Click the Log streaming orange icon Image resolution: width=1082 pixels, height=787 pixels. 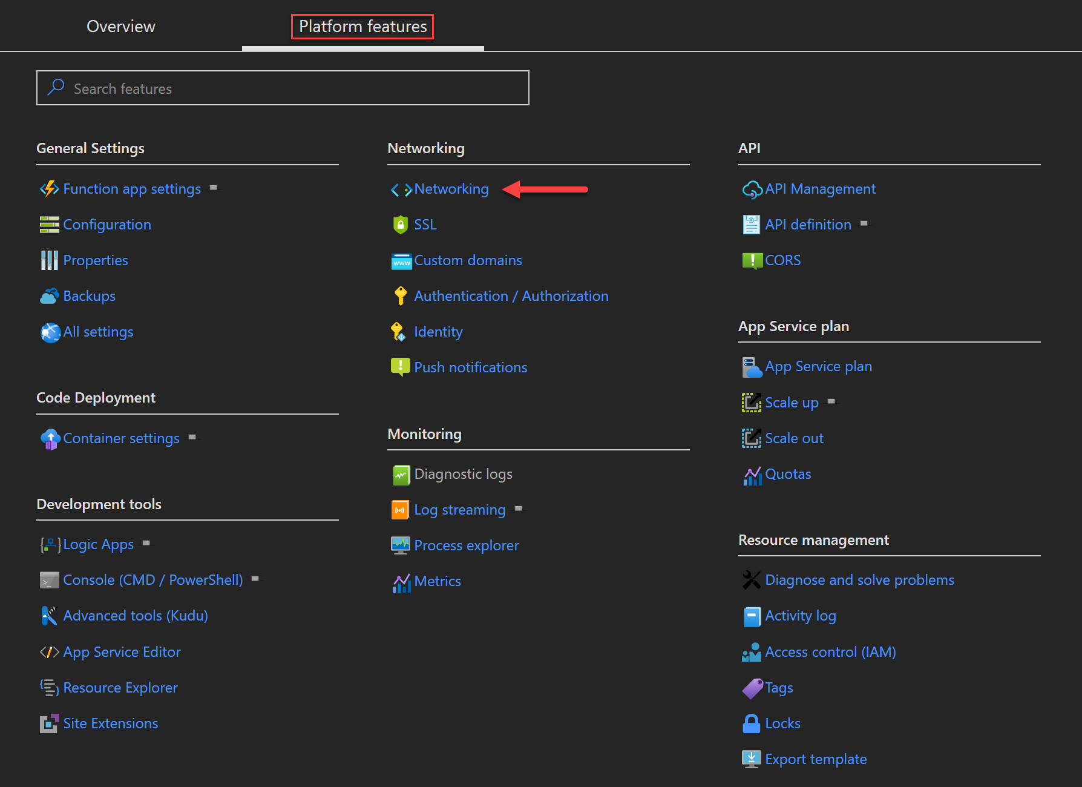401,510
